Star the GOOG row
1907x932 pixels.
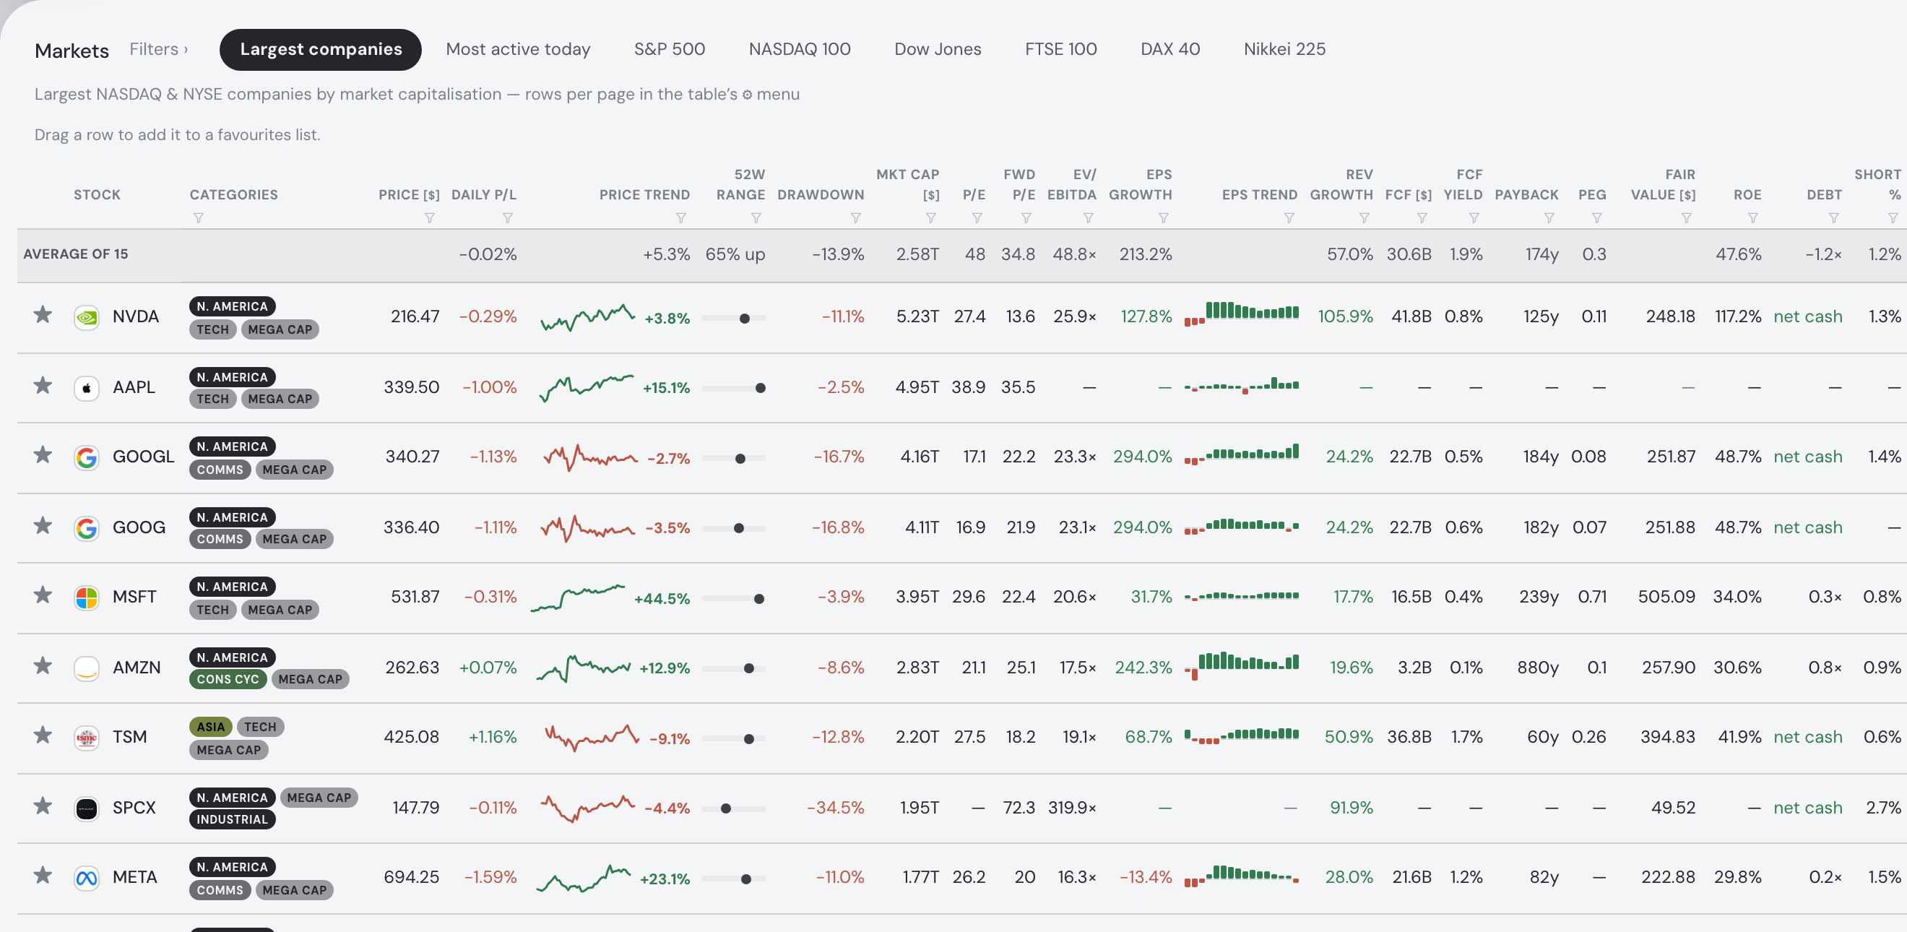point(43,525)
